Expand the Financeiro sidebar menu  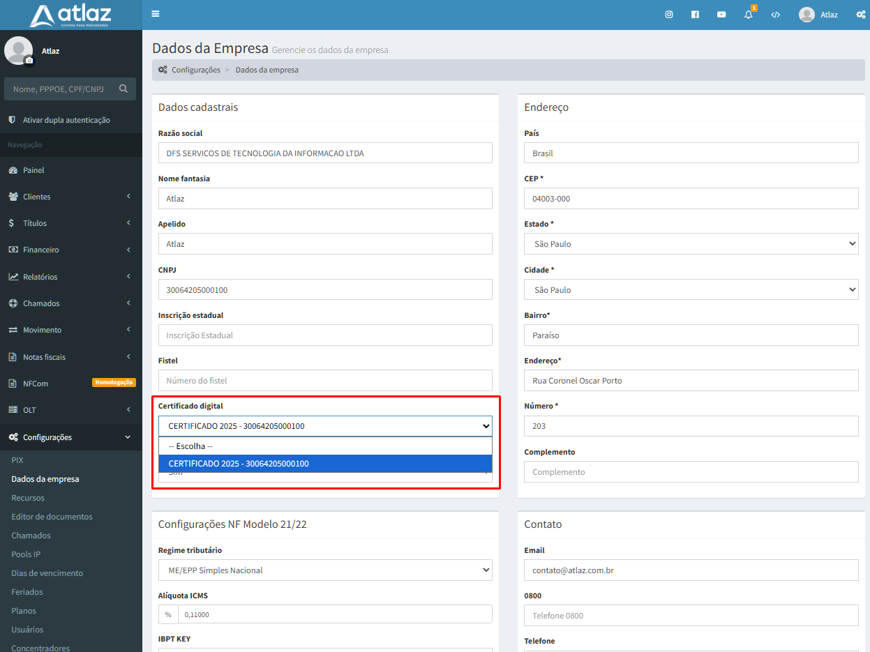(x=70, y=250)
